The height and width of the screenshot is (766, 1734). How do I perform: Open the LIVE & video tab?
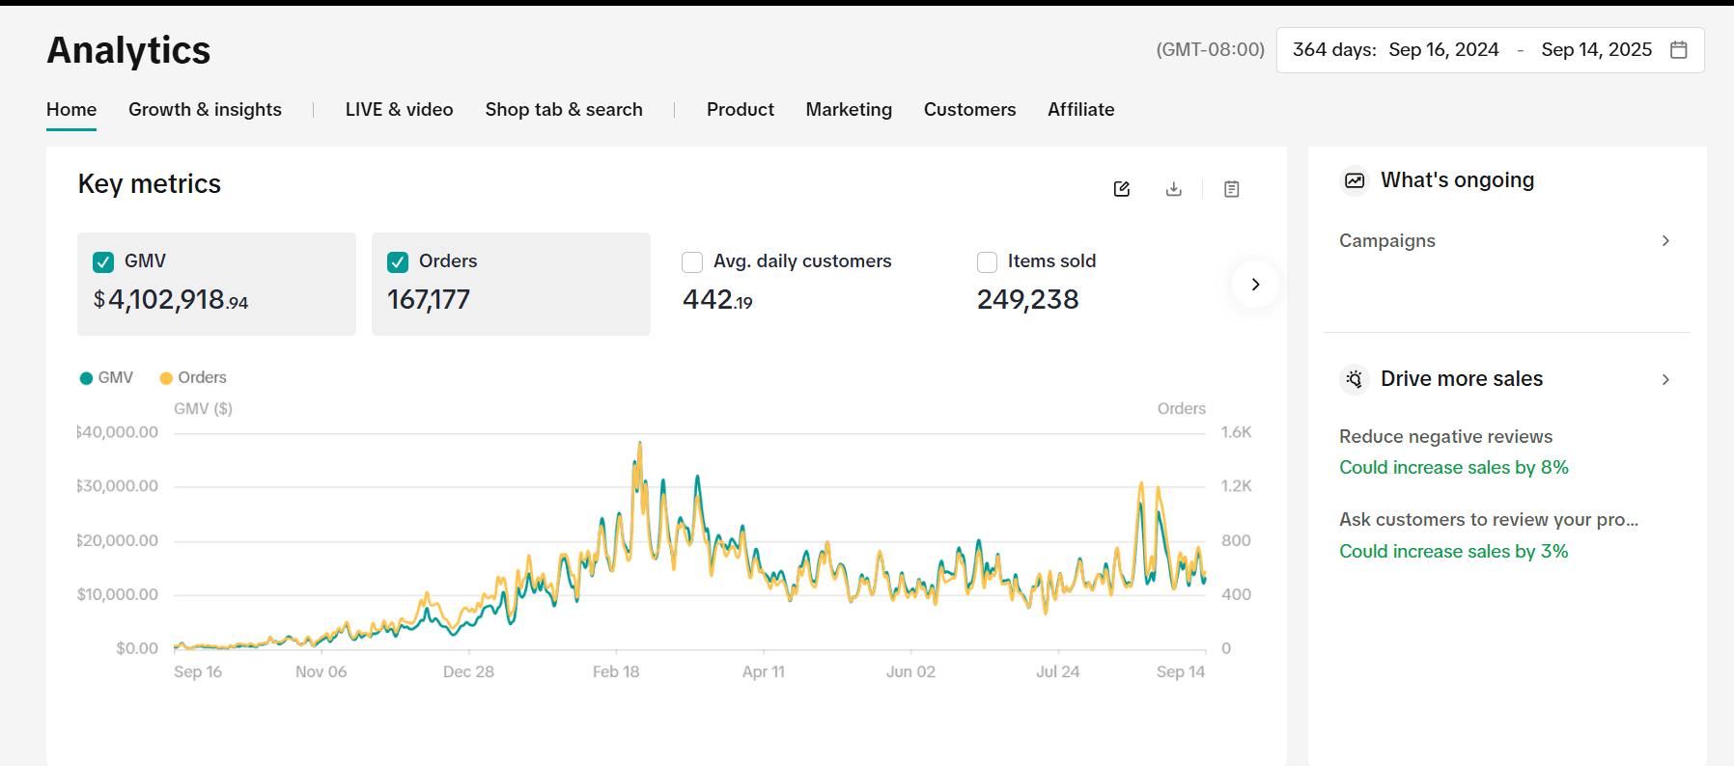tap(399, 110)
